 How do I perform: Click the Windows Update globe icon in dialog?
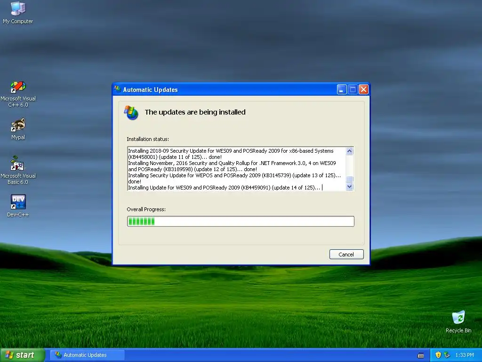pos(131,113)
